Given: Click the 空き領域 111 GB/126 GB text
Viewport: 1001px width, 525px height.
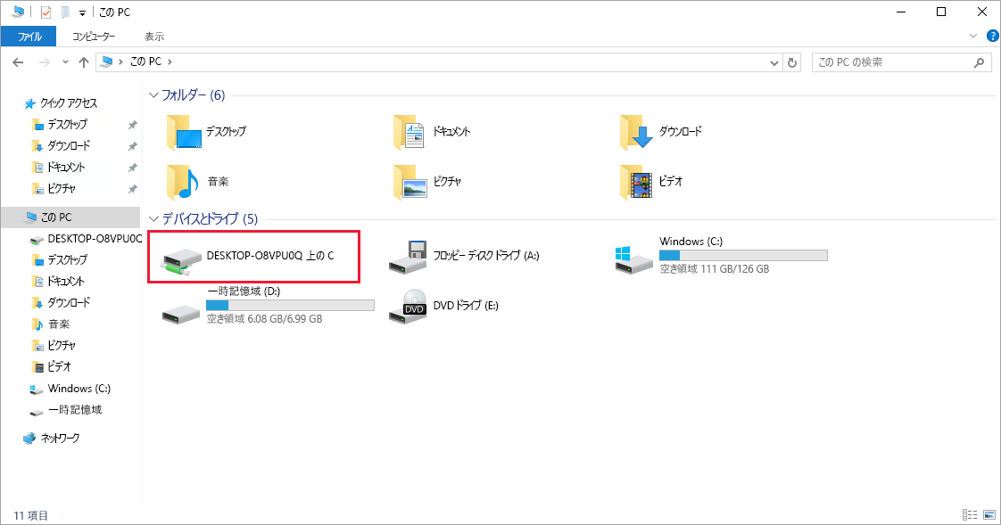Looking at the screenshot, I should click(715, 269).
